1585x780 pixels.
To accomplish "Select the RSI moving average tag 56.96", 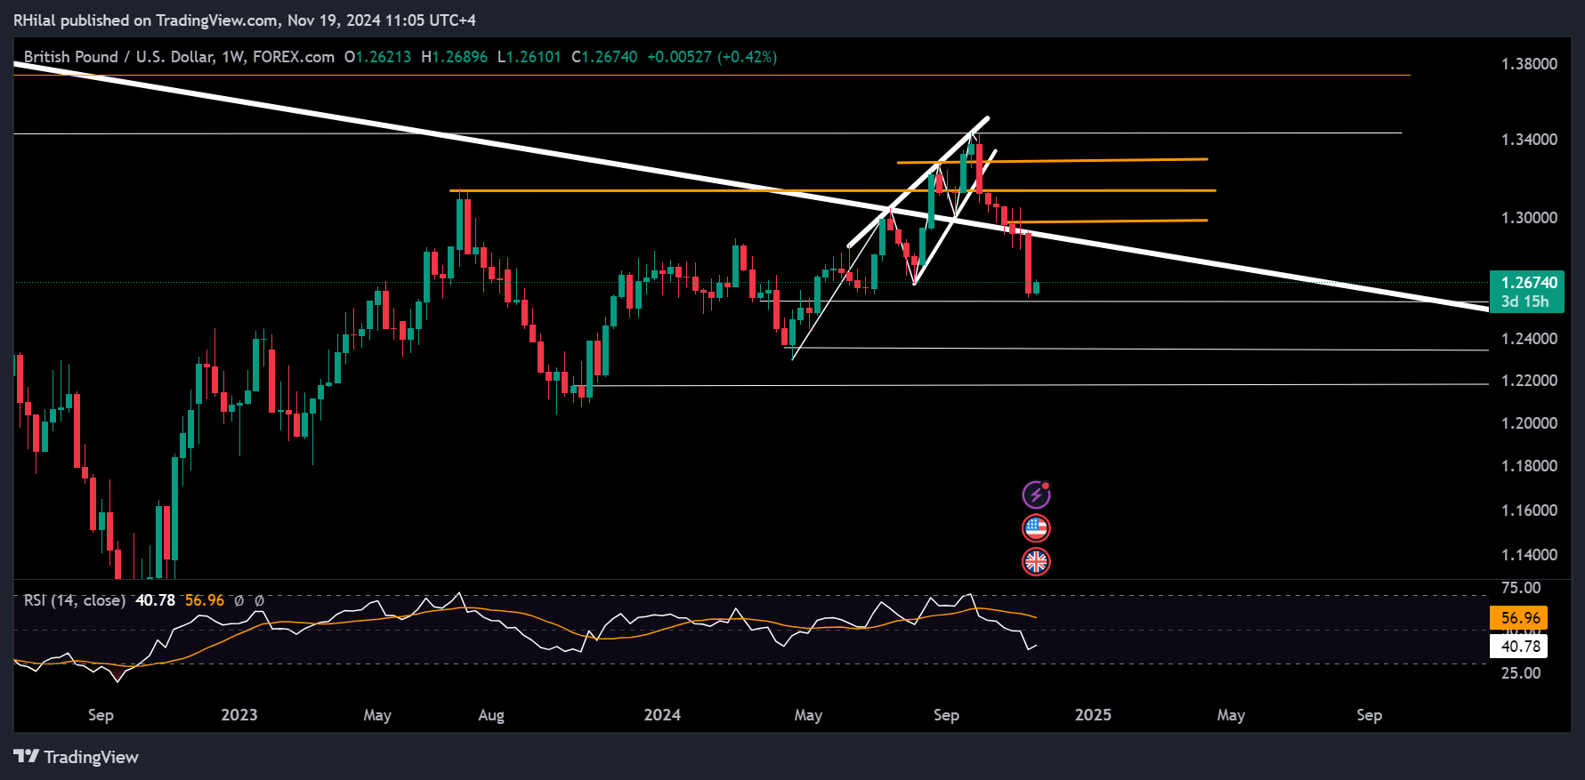I will click(x=1519, y=617).
